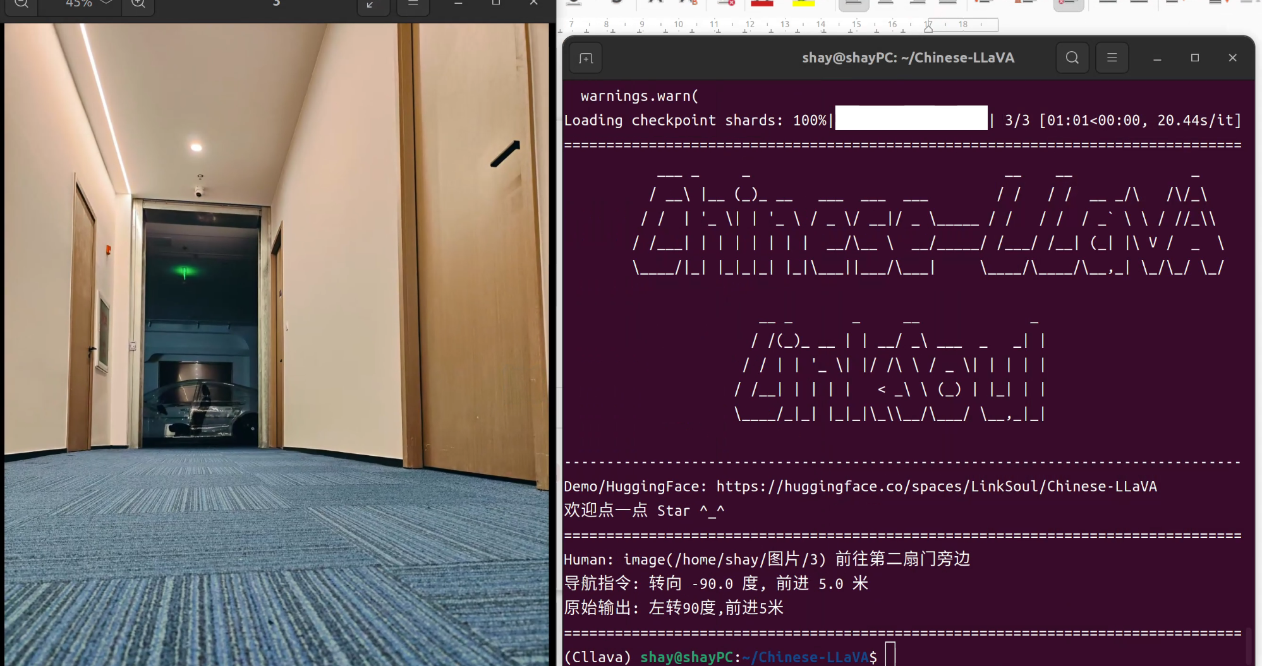Open the image viewer main menu
1262x666 pixels.
coord(413,4)
